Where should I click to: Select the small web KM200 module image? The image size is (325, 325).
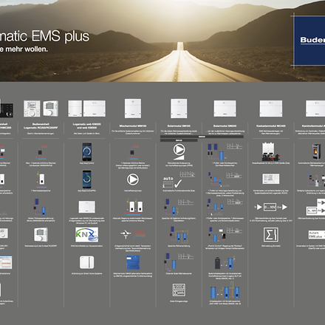click(75, 109)
